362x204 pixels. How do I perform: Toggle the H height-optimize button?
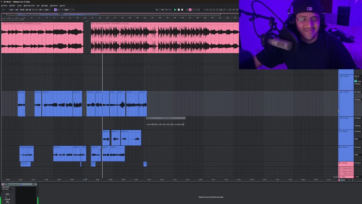pos(350,180)
